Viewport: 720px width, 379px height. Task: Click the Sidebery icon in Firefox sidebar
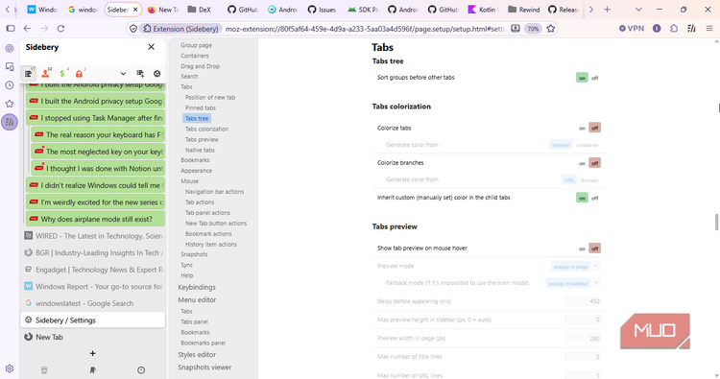click(x=10, y=122)
